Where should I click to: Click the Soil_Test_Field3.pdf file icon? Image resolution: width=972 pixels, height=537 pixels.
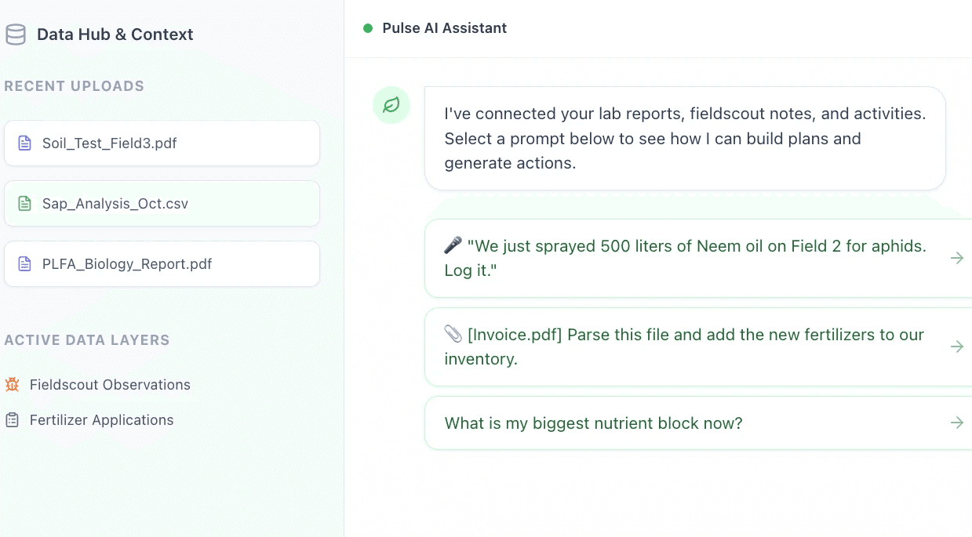(x=25, y=143)
